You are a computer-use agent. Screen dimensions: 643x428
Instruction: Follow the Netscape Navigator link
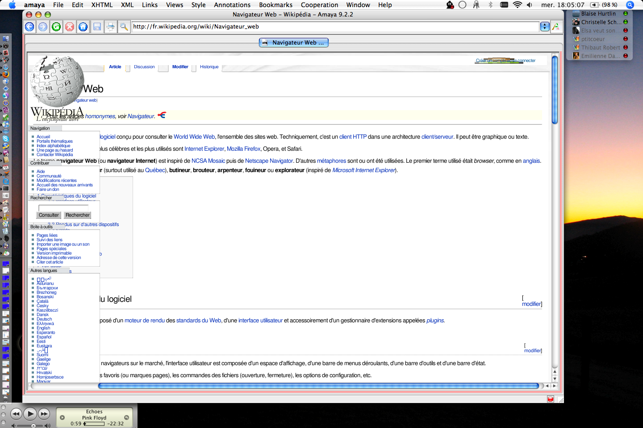click(x=269, y=161)
